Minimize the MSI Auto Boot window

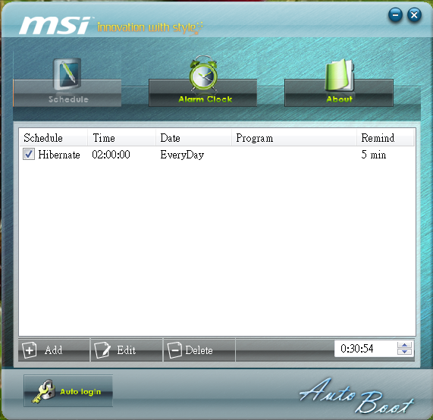(395, 14)
